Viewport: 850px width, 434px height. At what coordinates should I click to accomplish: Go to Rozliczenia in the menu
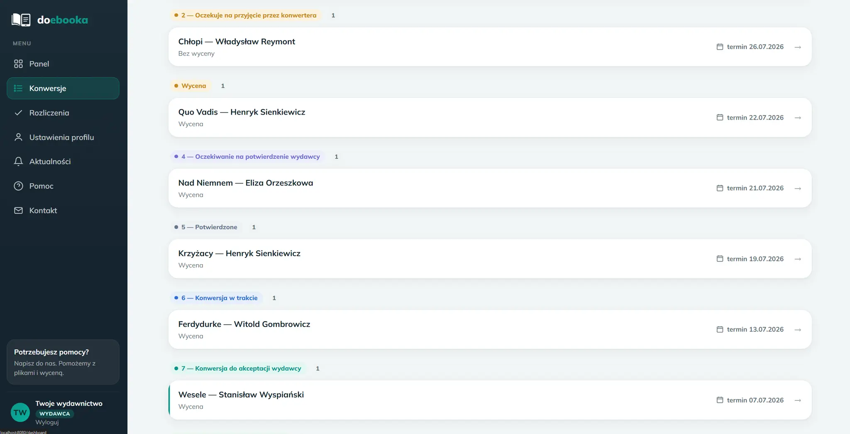tap(63, 113)
